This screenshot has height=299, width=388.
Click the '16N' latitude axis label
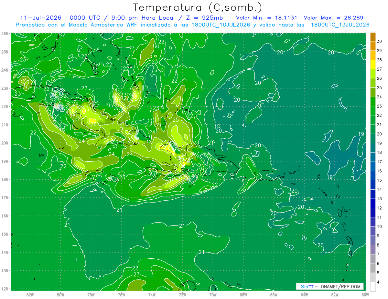coord(5,216)
